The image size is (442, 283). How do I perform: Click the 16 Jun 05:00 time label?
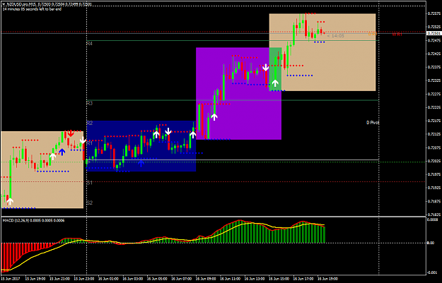[x=157, y=279]
